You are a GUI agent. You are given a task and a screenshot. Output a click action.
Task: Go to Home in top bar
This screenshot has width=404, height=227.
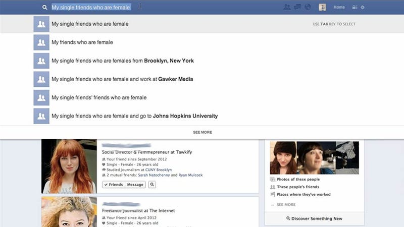339,7
